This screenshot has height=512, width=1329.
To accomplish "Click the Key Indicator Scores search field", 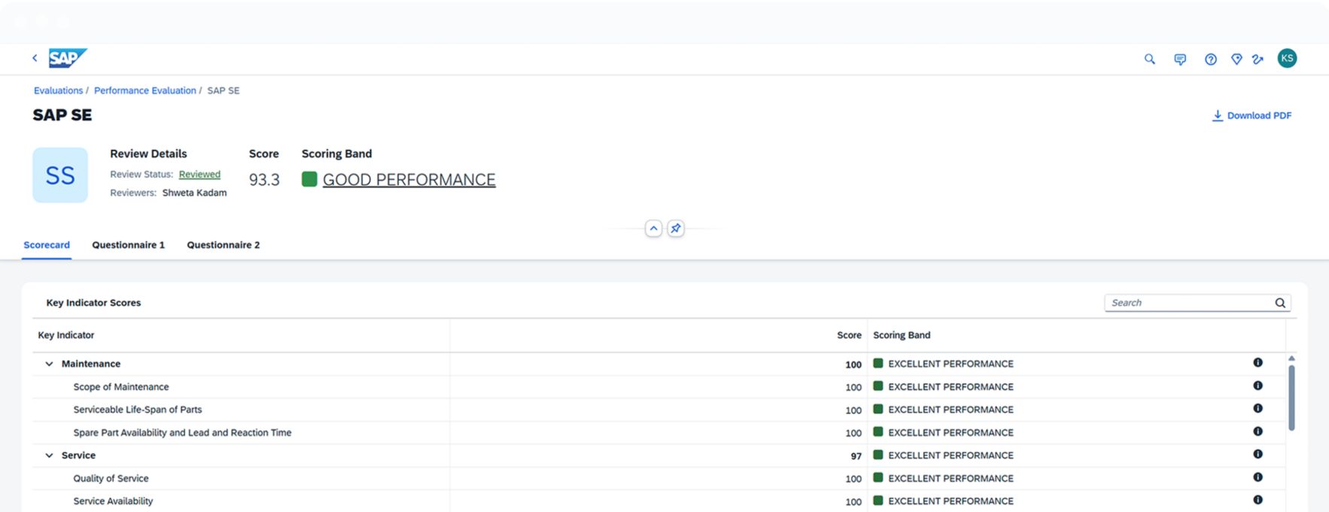I will pyautogui.click(x=1189, y=303).
